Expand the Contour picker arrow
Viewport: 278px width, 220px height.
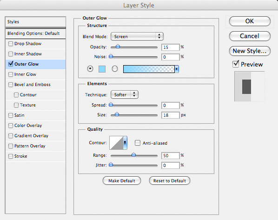pos(125,143)
